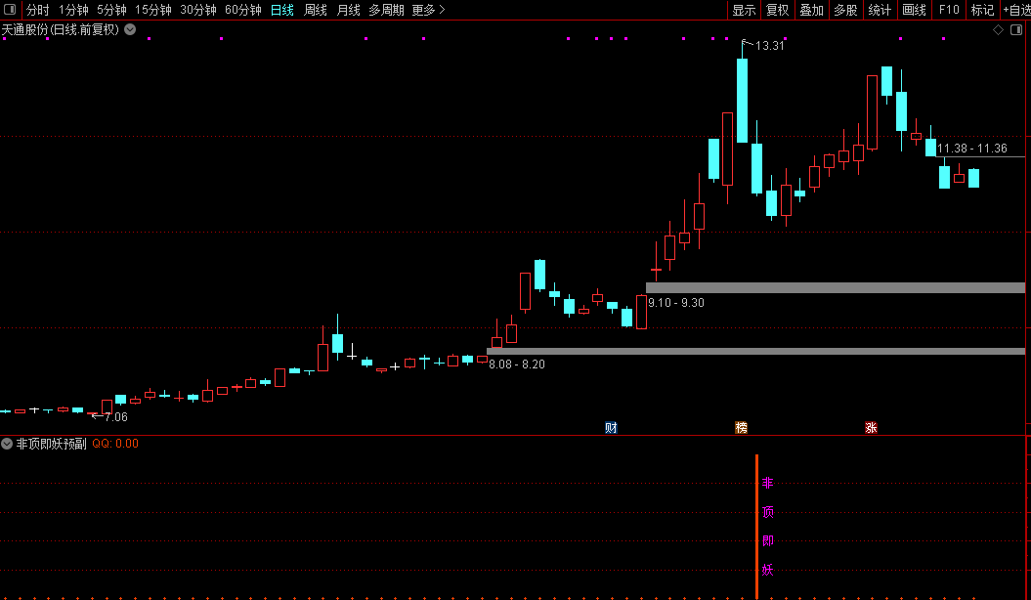1031x600 pixels.
Task: Click the 榜 leaderboard marker
Action: [741, 428]
